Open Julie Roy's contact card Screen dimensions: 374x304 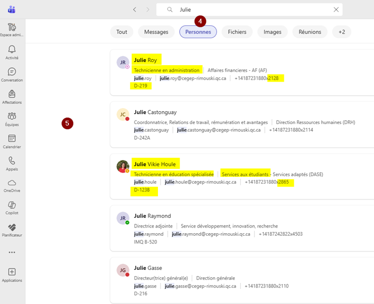pos(145,60)
